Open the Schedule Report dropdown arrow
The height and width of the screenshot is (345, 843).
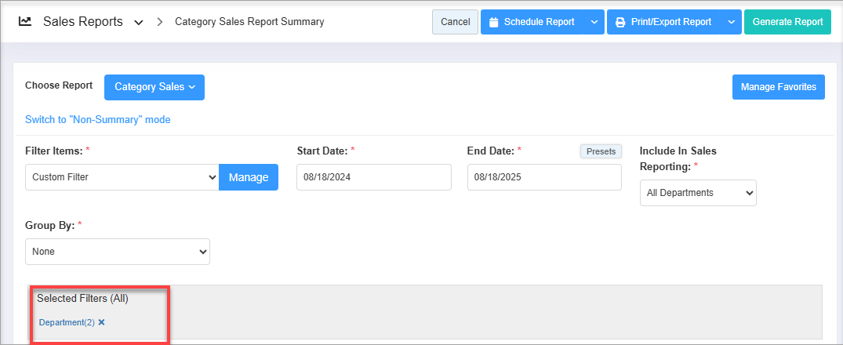[594, 22]
